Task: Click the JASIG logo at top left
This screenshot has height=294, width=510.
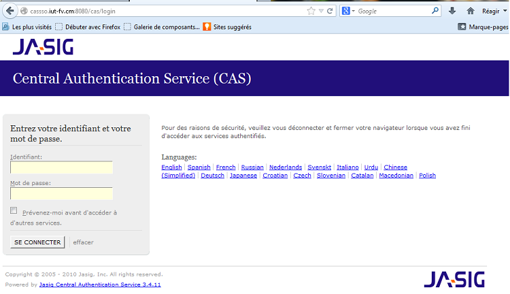Action: (43, 47)
